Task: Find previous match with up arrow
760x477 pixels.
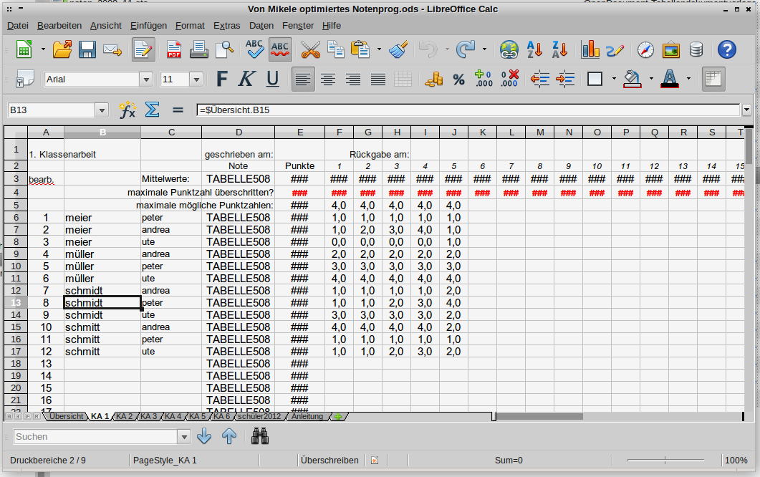Action: pos(229,436)
